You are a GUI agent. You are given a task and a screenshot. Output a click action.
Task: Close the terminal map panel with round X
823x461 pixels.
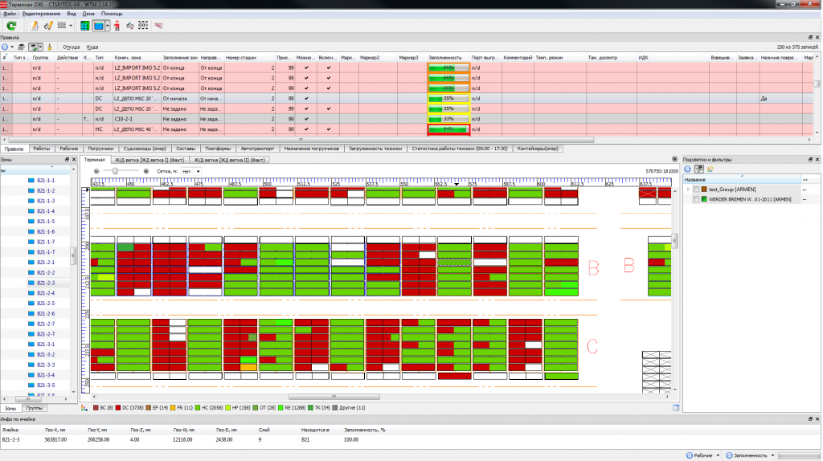tap(675, 159)
